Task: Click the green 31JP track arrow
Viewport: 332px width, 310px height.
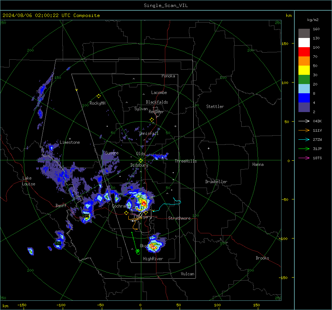Action: pos(304,149)
